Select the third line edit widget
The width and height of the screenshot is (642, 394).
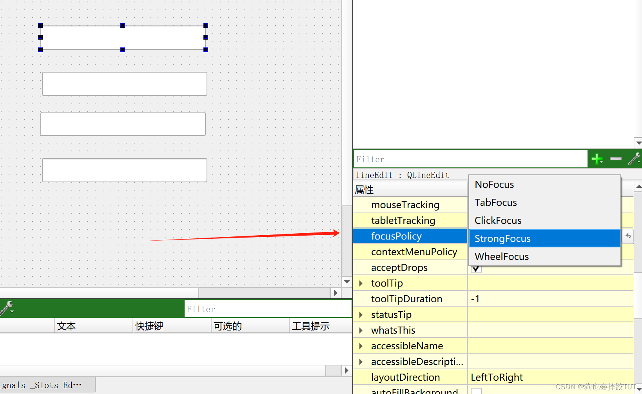123,124
